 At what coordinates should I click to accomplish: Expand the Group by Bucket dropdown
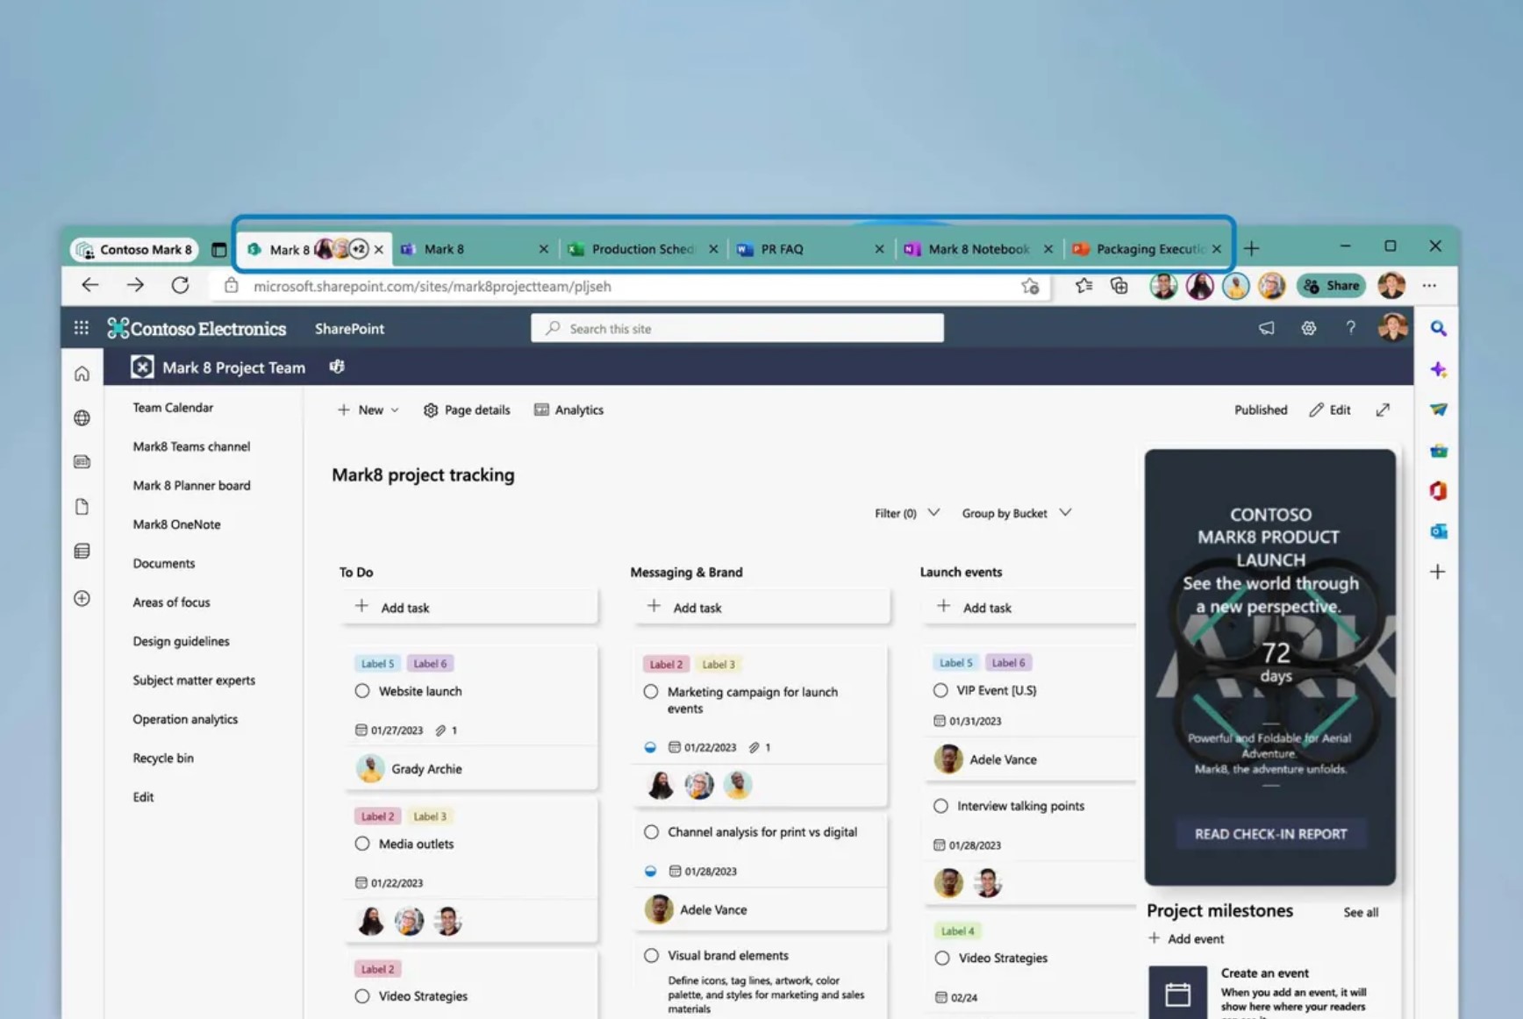tap(1015, 513)
